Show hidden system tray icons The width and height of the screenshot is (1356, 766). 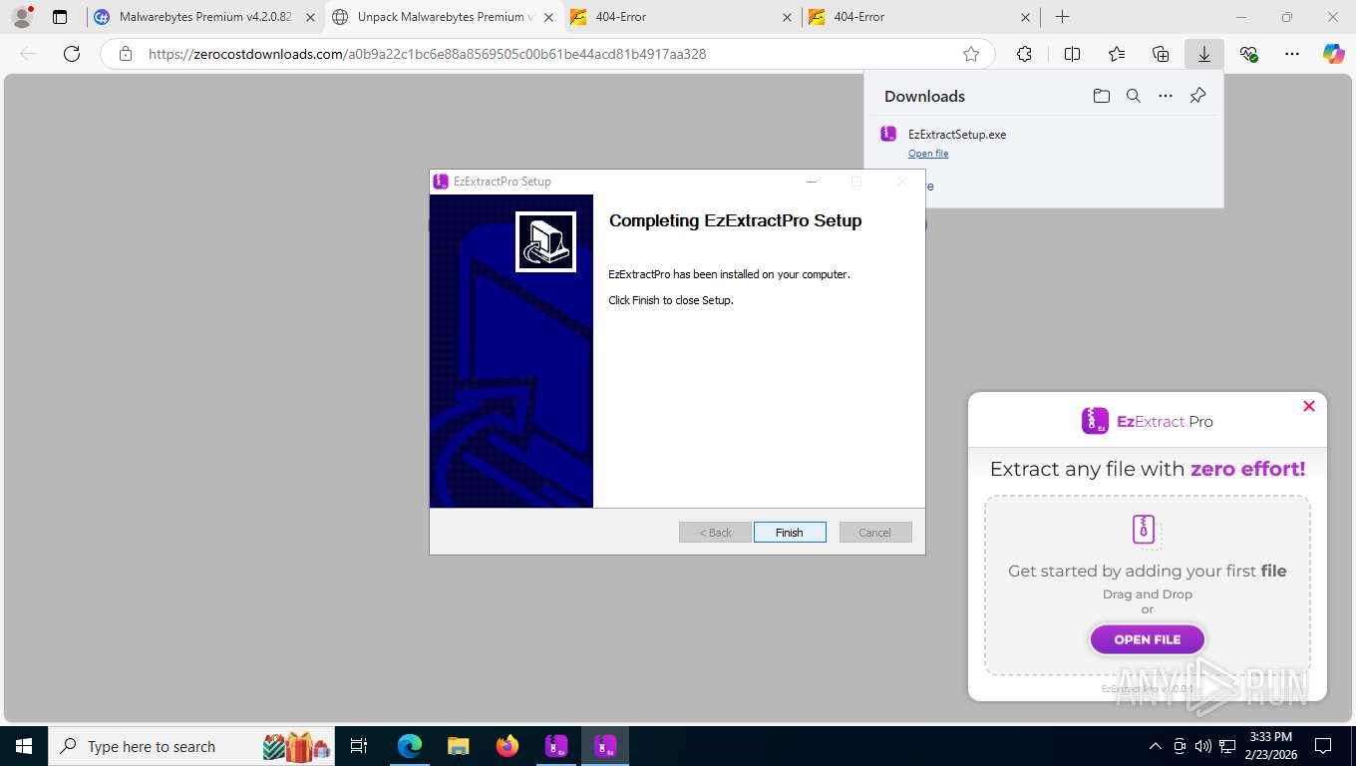point(1156,746)
